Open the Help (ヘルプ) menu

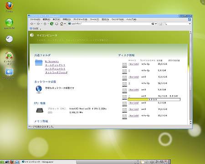[x=131, y=20]
